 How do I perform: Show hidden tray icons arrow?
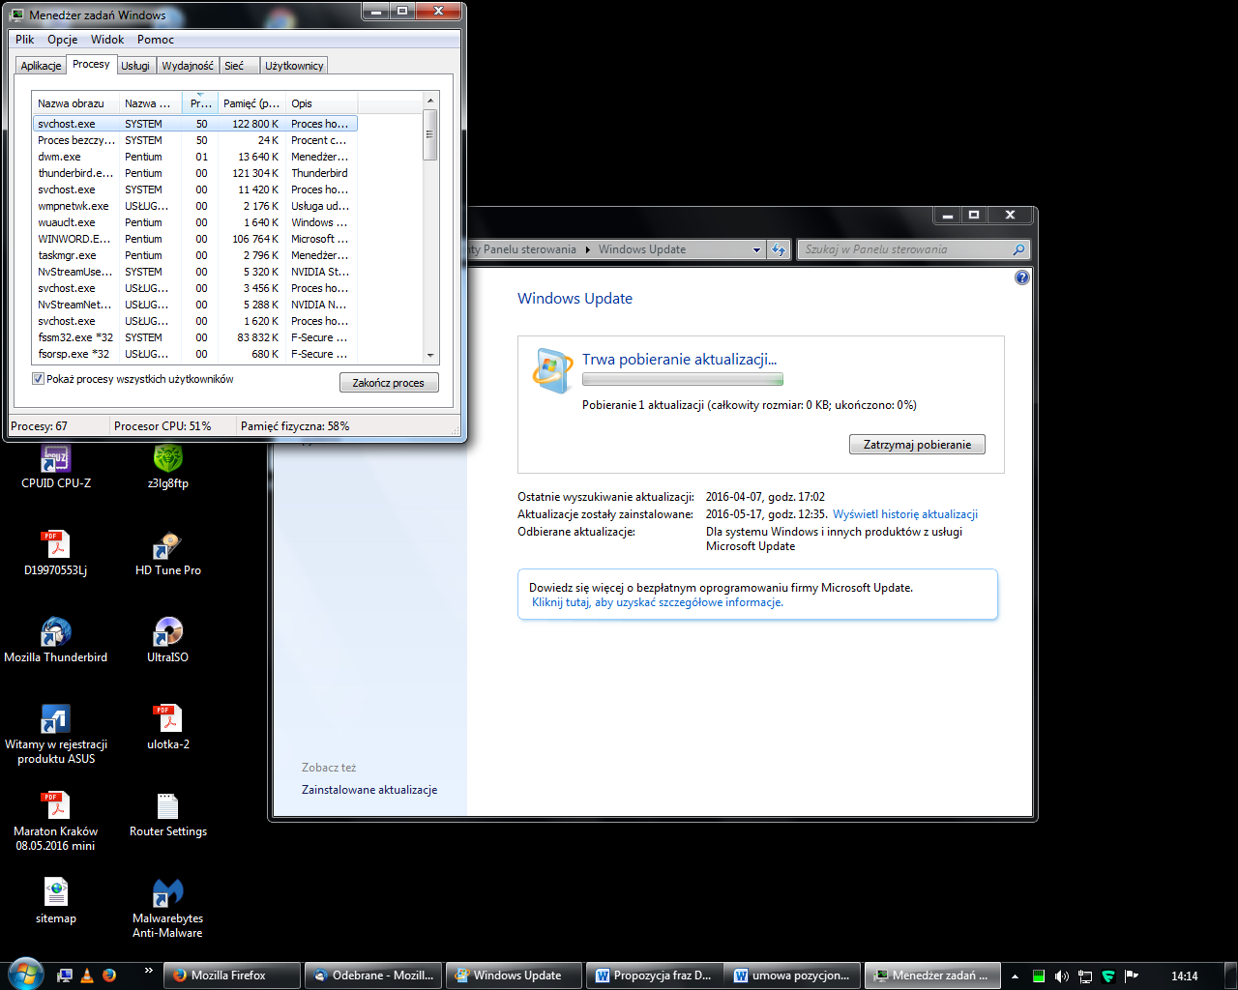point(1015,975)
